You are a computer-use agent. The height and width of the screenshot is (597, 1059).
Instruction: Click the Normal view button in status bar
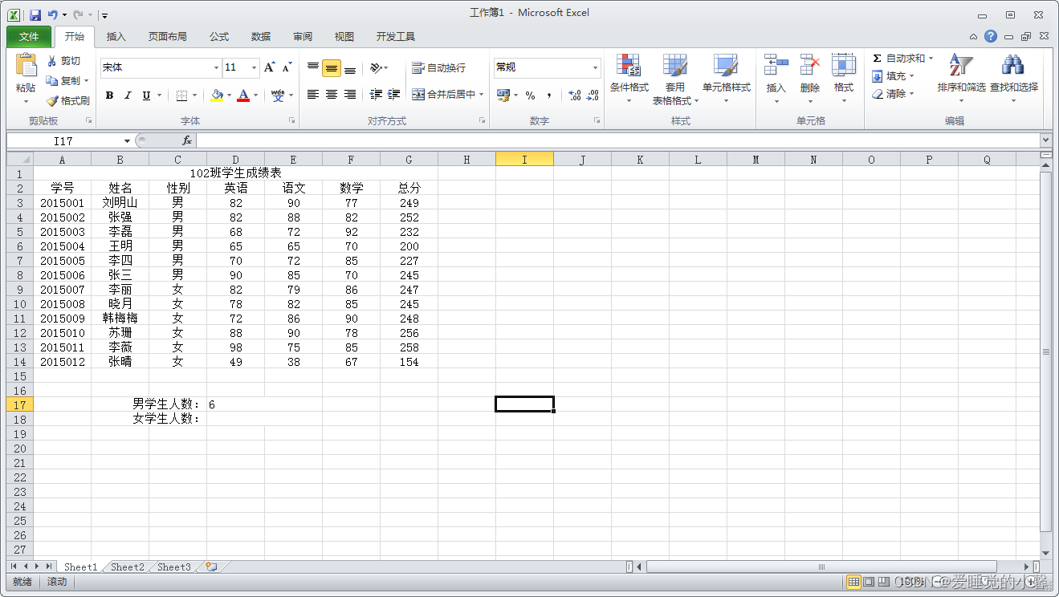click(853, 582)
